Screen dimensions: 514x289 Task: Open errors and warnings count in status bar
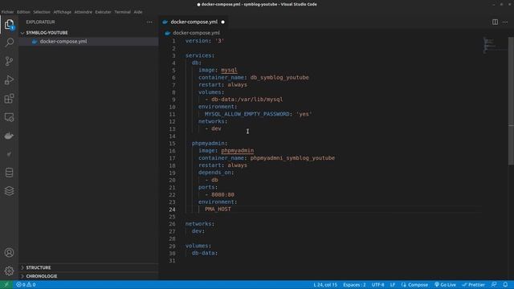tap(26, 285)
